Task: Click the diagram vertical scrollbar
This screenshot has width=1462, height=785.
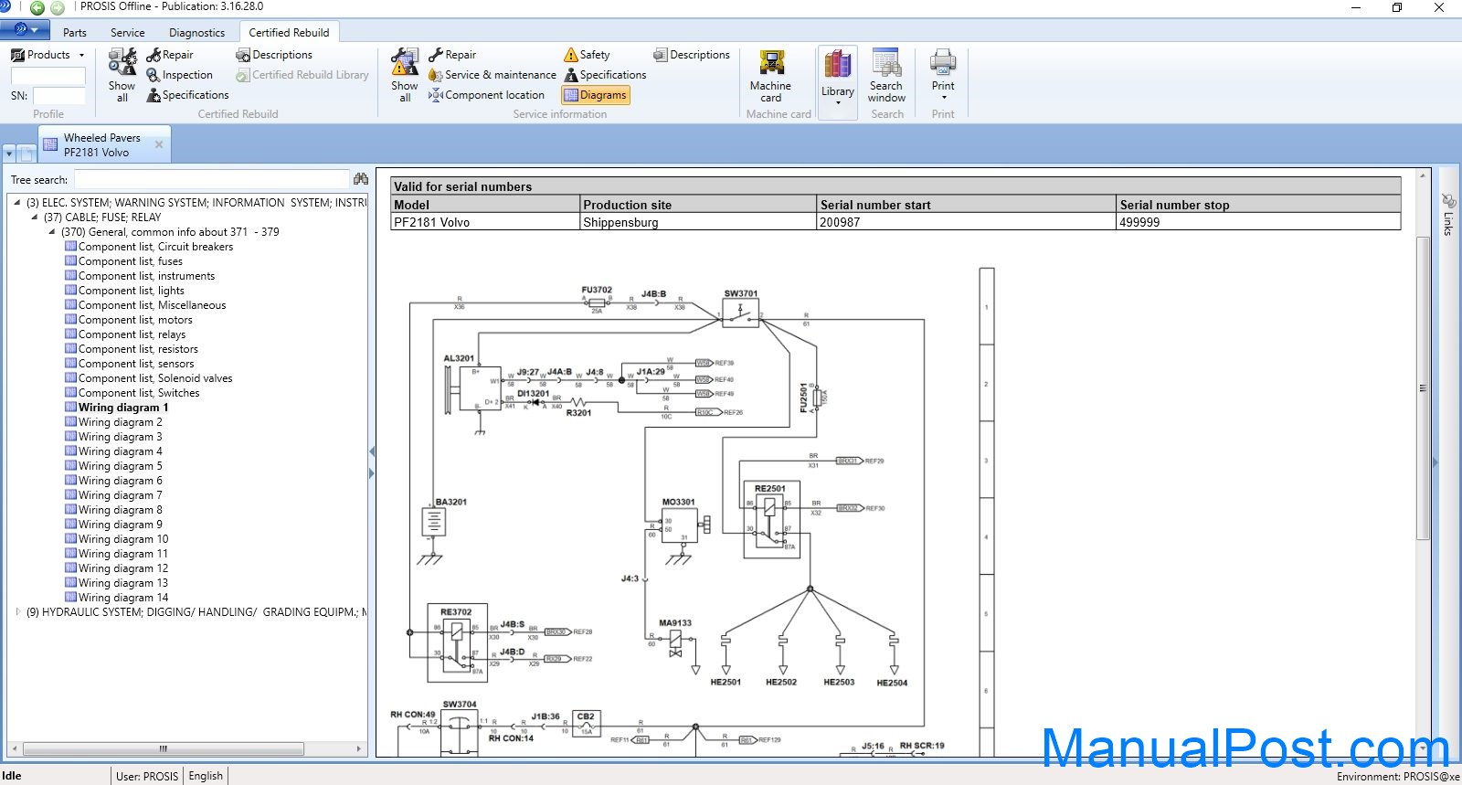Action: coord(1423,387)
